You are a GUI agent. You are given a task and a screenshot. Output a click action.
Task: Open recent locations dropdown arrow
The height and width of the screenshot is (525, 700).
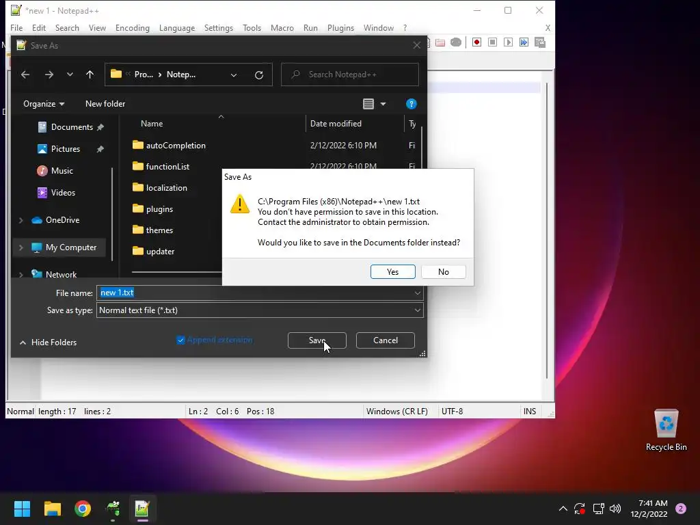click(70, 75)
